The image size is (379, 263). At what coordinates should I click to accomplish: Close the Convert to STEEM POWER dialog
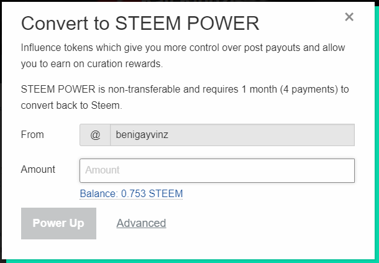[349, 17]
